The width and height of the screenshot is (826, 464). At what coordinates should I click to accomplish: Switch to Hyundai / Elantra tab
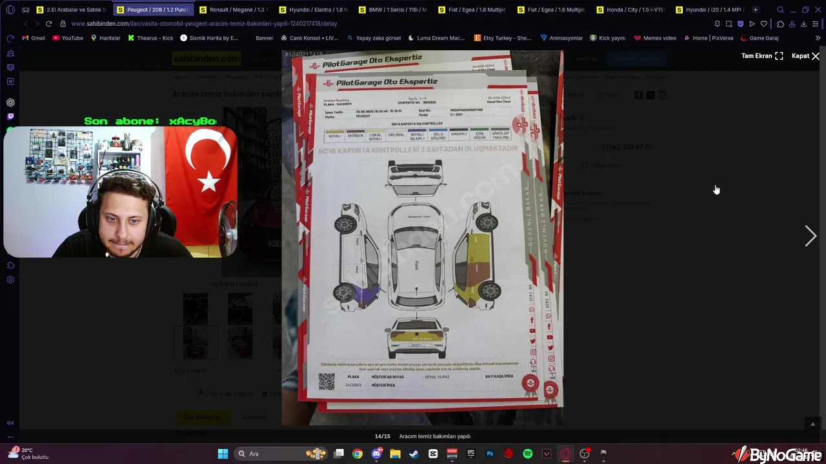[x=314, y=10]
